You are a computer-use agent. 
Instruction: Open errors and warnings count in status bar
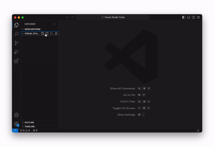tap(25, 130)
